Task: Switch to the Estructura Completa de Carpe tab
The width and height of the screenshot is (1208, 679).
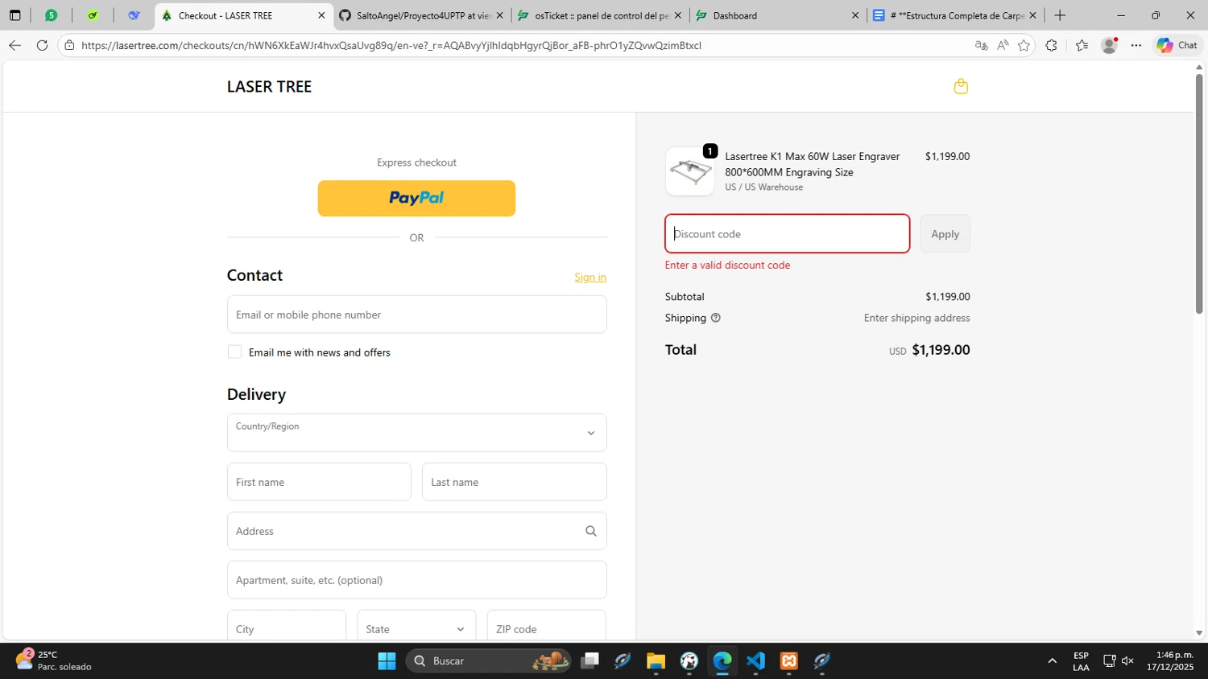Action: [955, 15]
